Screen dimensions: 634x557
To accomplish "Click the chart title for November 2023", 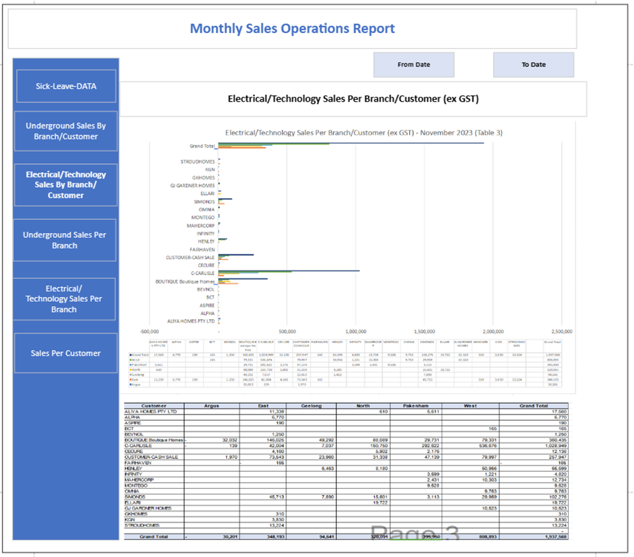I will tap(364, 133).
